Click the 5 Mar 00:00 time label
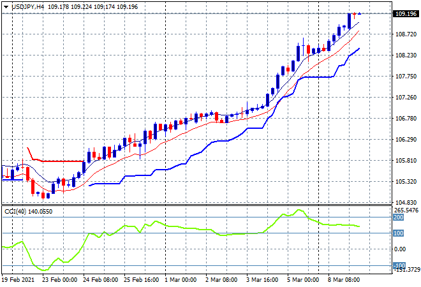 [x=303, y=280]
